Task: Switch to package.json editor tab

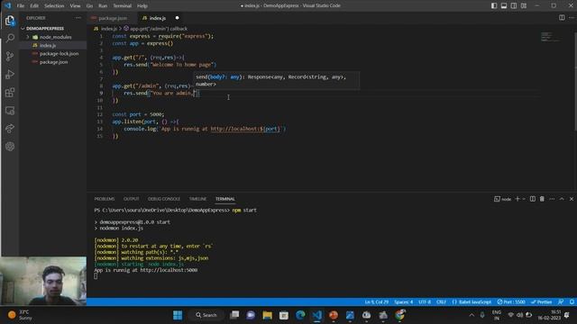Action: (112, 18)
